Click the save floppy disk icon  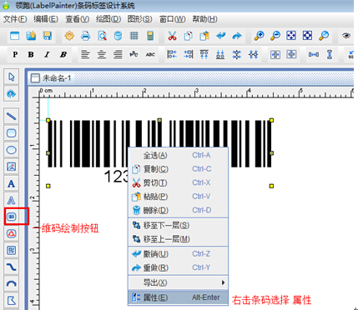[x=48, y=36]
